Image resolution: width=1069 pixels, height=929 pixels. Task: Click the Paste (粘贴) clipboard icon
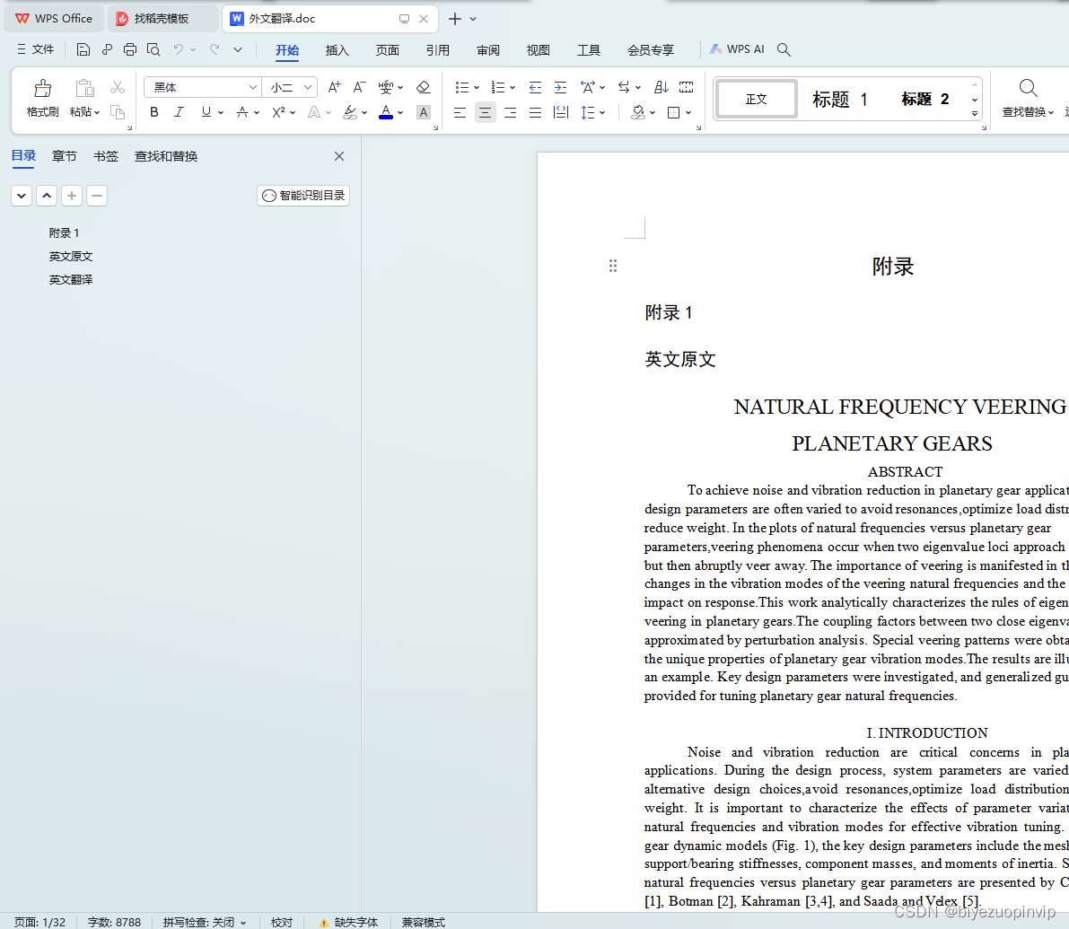coord(84,88)
